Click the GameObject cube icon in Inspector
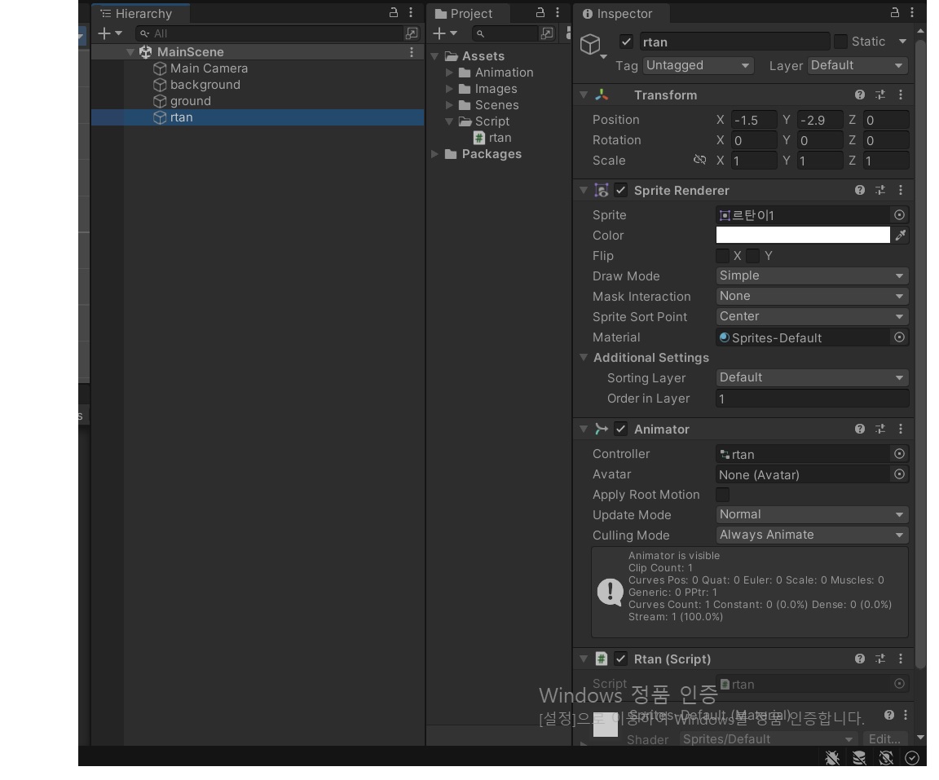This screenshot has width=939, height=780. tap(590, 44)
